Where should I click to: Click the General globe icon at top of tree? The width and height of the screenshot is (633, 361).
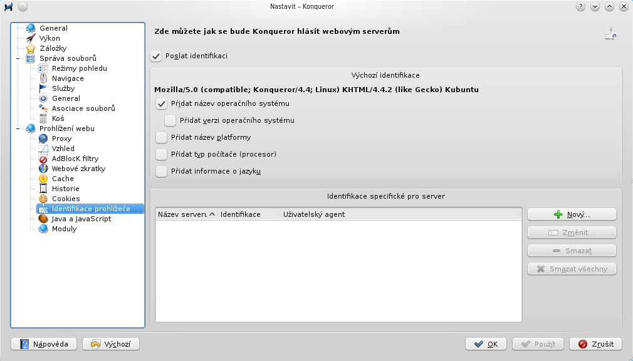click(31, 28)
